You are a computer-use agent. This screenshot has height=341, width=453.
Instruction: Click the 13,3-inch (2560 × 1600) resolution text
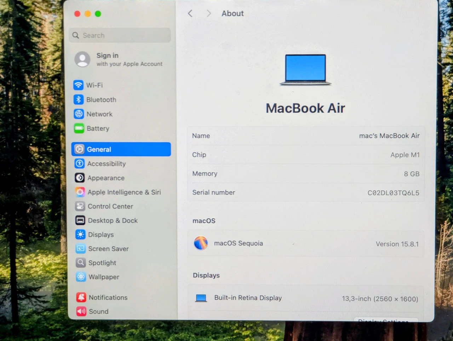pyautogui.click(x=380, y=299)
